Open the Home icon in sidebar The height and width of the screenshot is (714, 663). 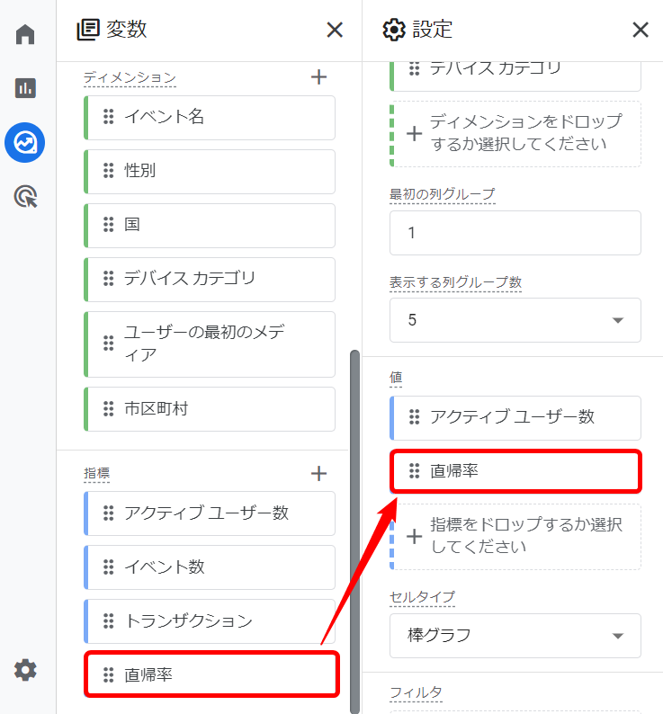(25, 35)
